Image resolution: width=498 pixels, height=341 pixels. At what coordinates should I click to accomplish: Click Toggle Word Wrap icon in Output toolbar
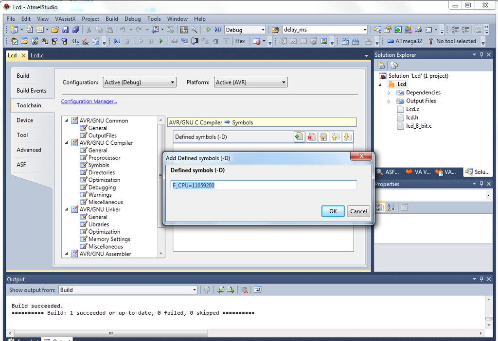(258, 290)
